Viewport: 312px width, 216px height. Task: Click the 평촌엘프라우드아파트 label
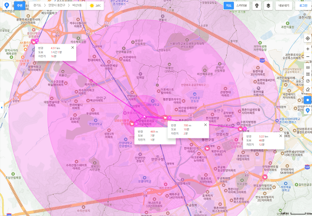pyautogui.click(x=172, y=101)
